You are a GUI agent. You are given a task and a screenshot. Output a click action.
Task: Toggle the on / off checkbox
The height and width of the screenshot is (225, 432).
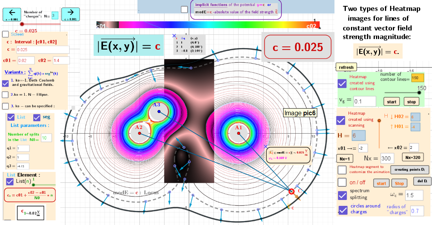point(342,182)
